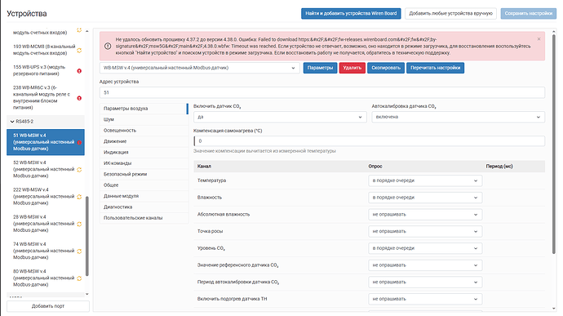Open polling dropdown for Период автокалибровки датчика CO₂

pyautogui.click(x=425, y=282)
